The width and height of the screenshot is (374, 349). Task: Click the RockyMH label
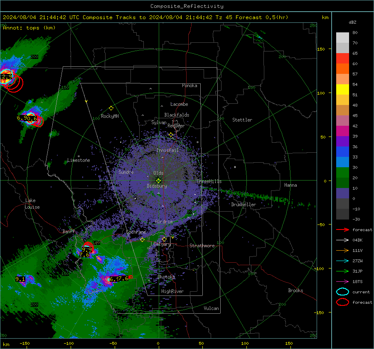click(110, 116)
